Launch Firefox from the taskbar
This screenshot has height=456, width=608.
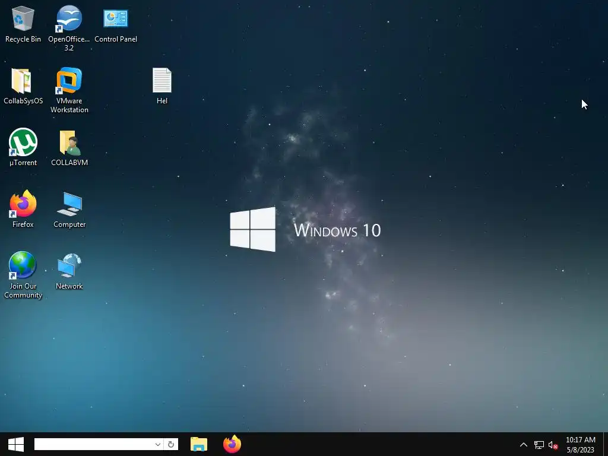coord(232,444)
